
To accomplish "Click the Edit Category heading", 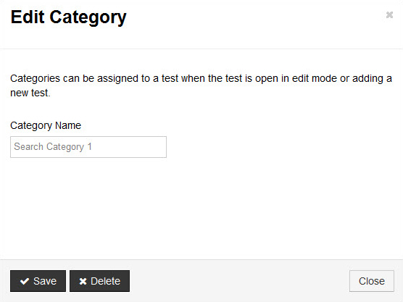I will click(x=68, y=17).
